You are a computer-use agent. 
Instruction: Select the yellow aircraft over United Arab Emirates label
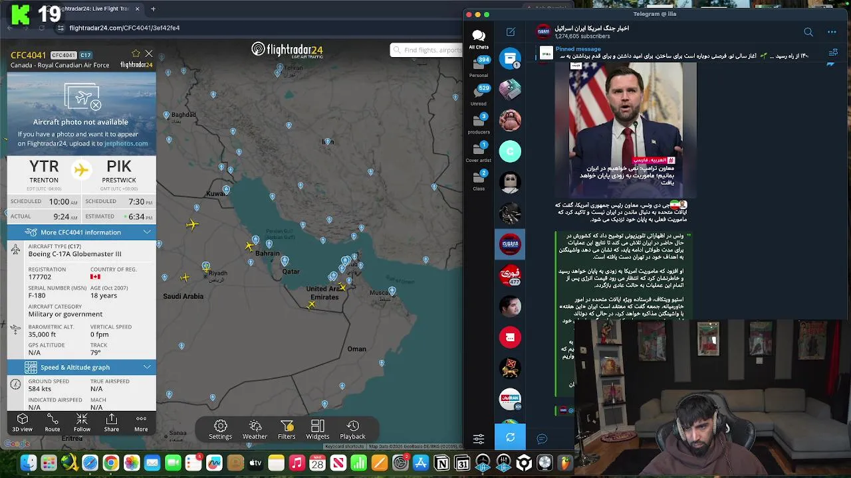(342, 287)
